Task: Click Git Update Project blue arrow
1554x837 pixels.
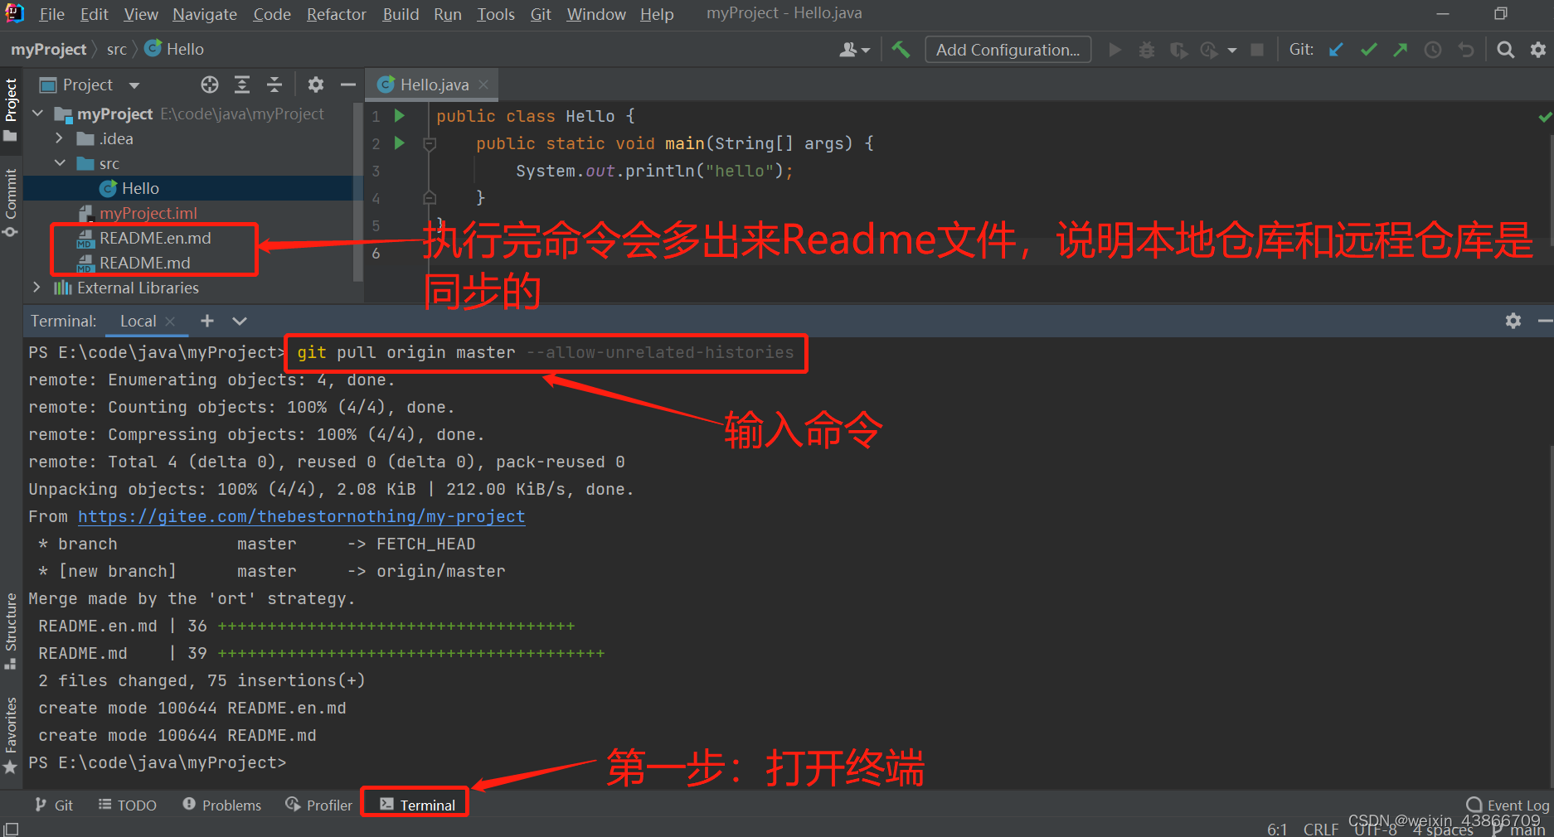Action: coord(1336,50)
